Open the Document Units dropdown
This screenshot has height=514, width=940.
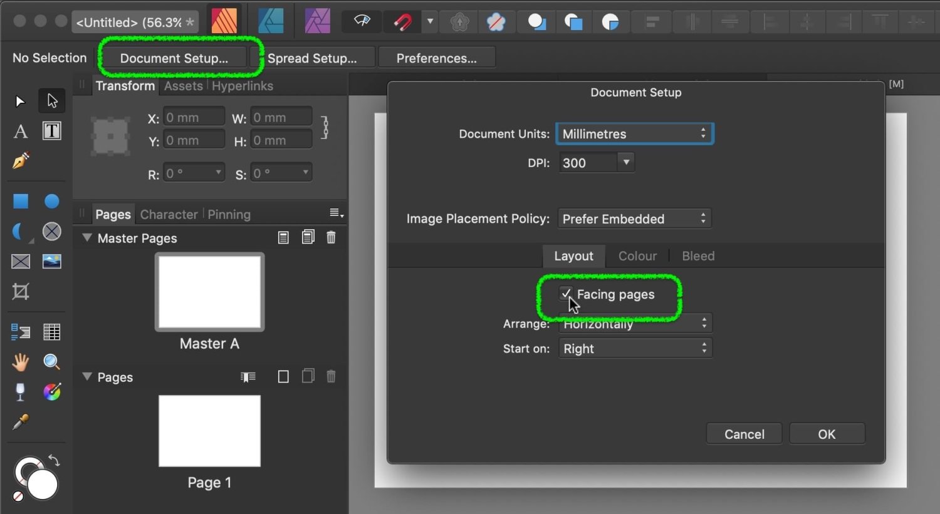[634, 134]
